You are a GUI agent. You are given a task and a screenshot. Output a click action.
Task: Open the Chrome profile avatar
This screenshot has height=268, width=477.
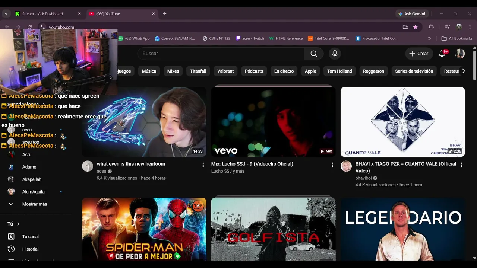pyautogui.click(x=459, y=27)
